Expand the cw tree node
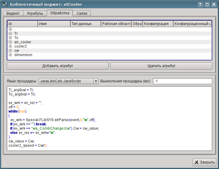This screenshot has height=169, width=219. click(x=10, y=51)
